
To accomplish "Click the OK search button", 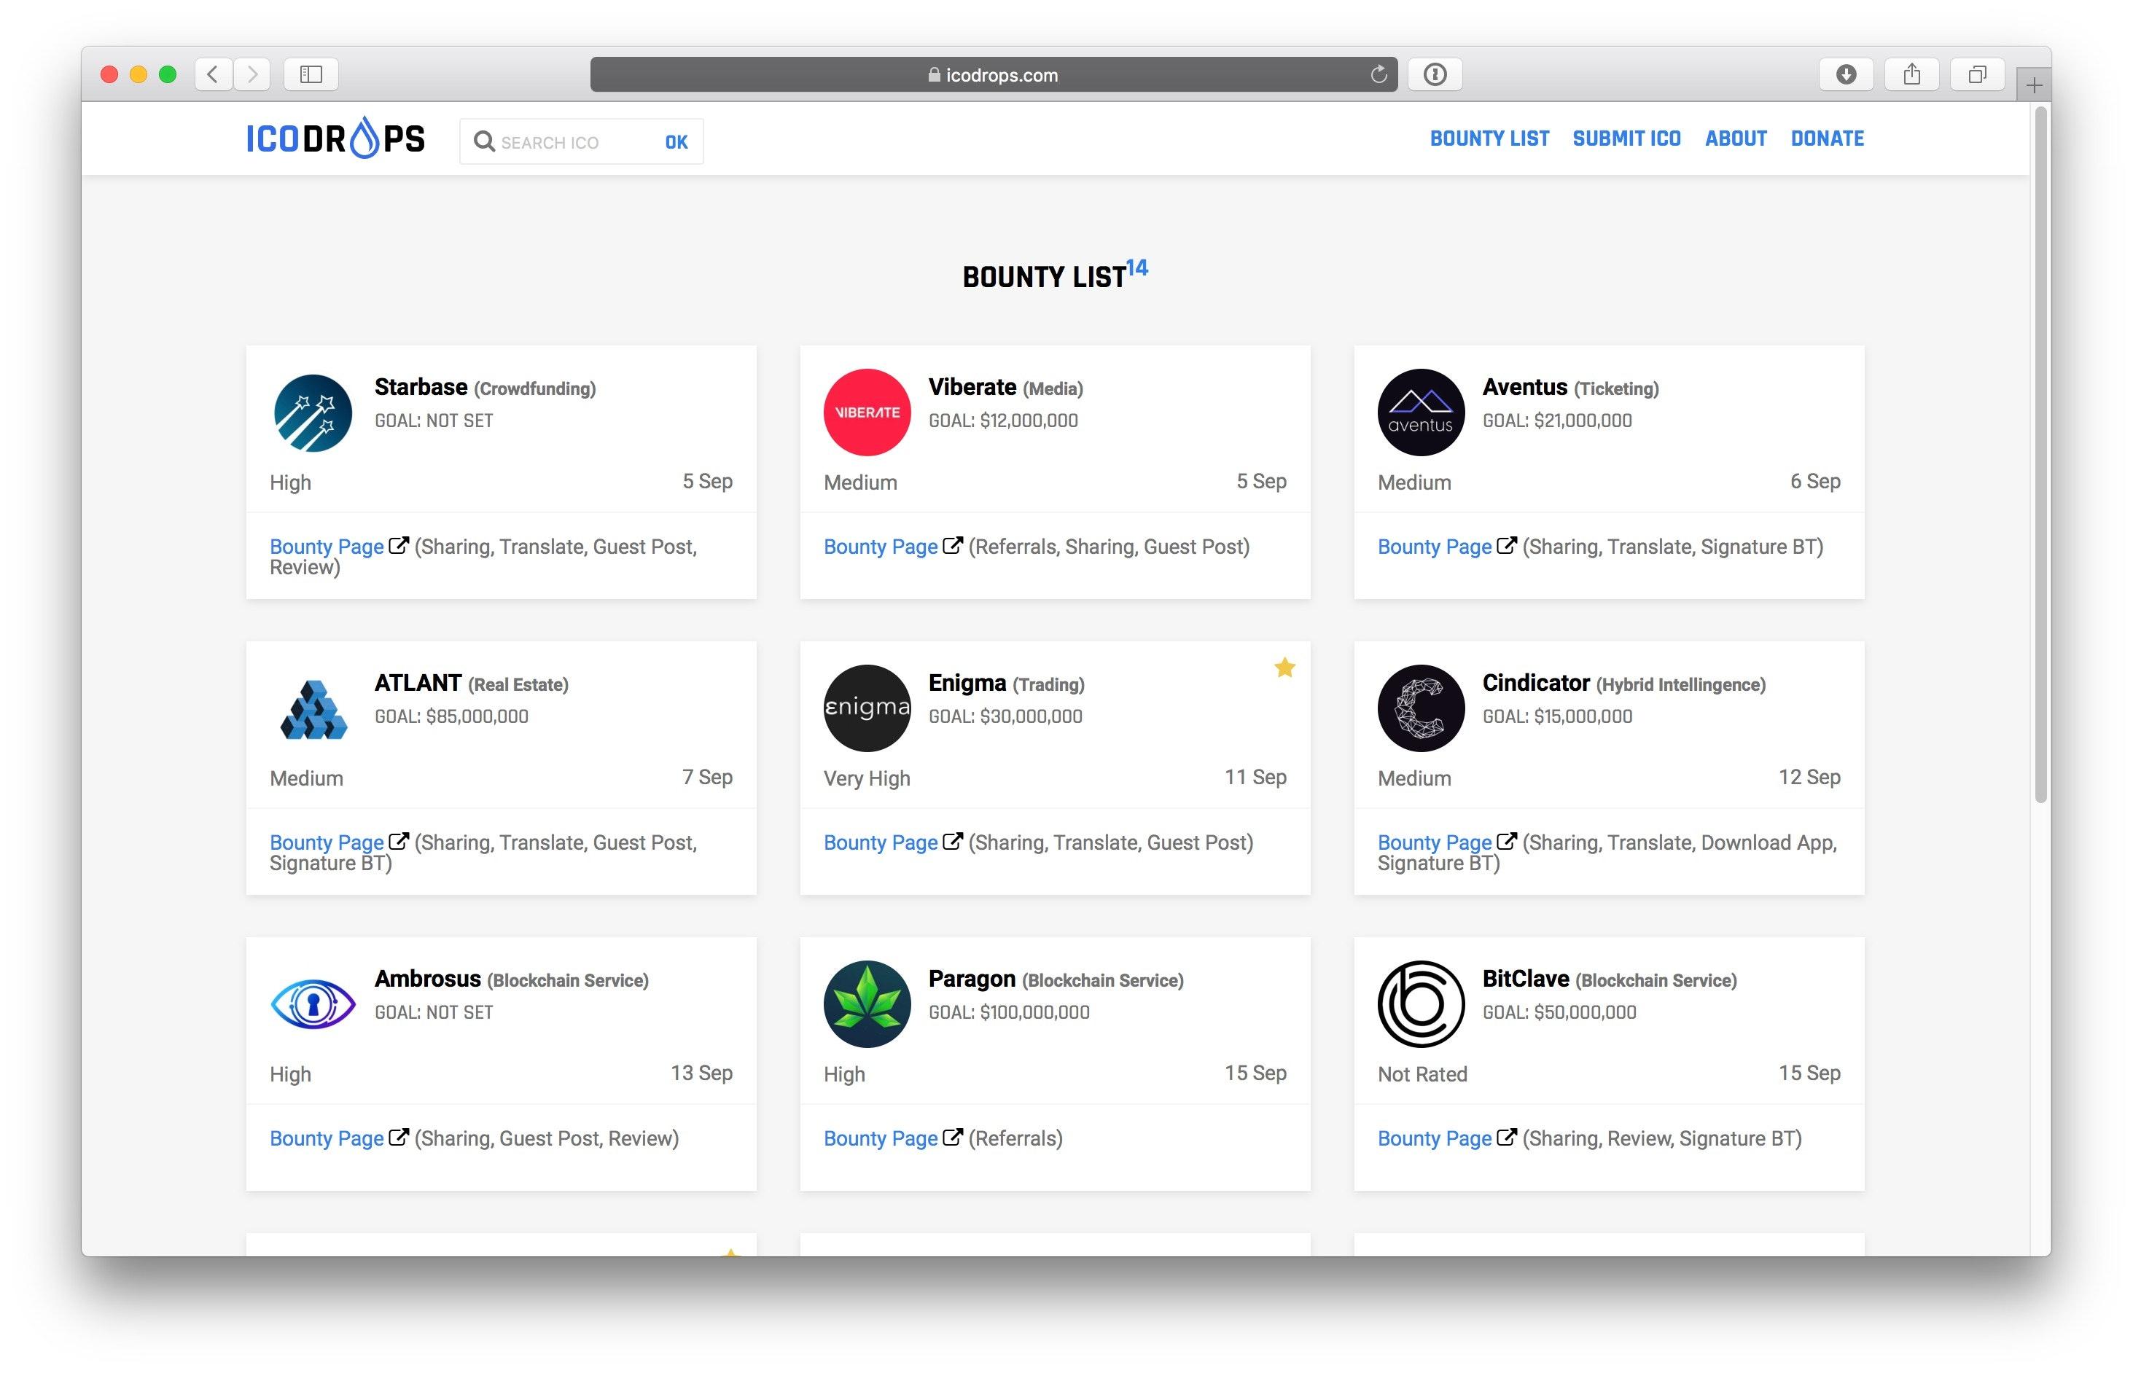I will click(x=676, y=142).
